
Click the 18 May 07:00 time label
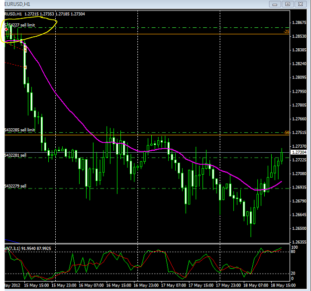(x=256, y=285)
